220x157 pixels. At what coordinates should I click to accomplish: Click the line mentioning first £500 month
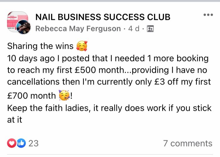[x=107, y=70]
